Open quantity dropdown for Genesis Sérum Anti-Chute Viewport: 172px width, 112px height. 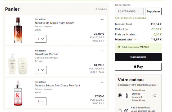[41, 101]
